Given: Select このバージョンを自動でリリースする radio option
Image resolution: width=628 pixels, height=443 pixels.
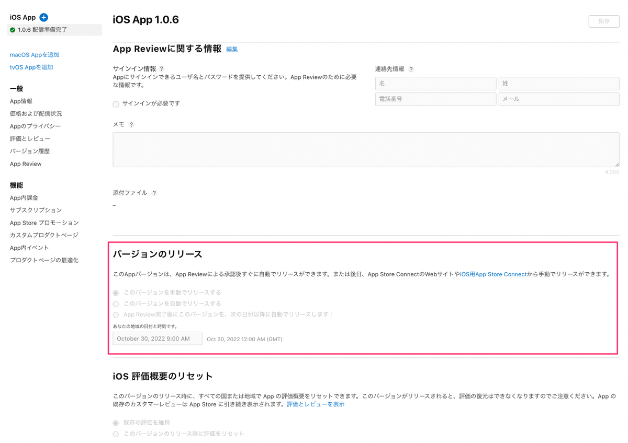Looking at the screenshot, I should [x=116, y=304].
